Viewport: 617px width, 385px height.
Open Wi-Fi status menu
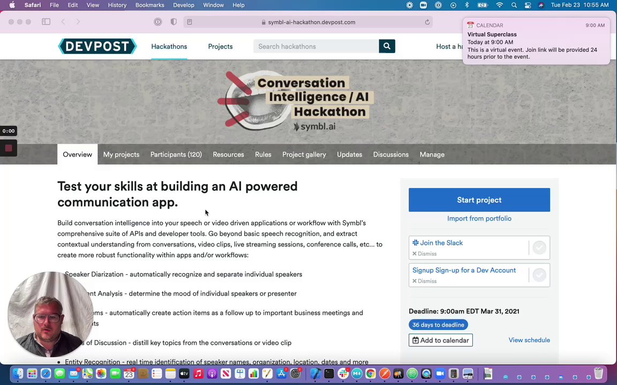[x=499, y=5]
